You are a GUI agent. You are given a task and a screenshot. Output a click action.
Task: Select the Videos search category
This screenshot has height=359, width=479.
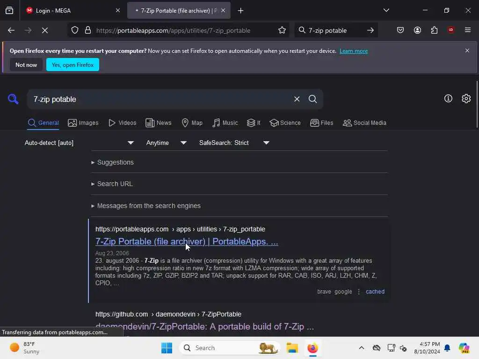tap(122, 123)
